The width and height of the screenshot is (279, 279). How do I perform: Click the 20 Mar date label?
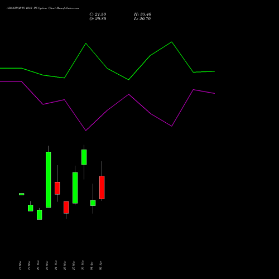pos(38,266)
